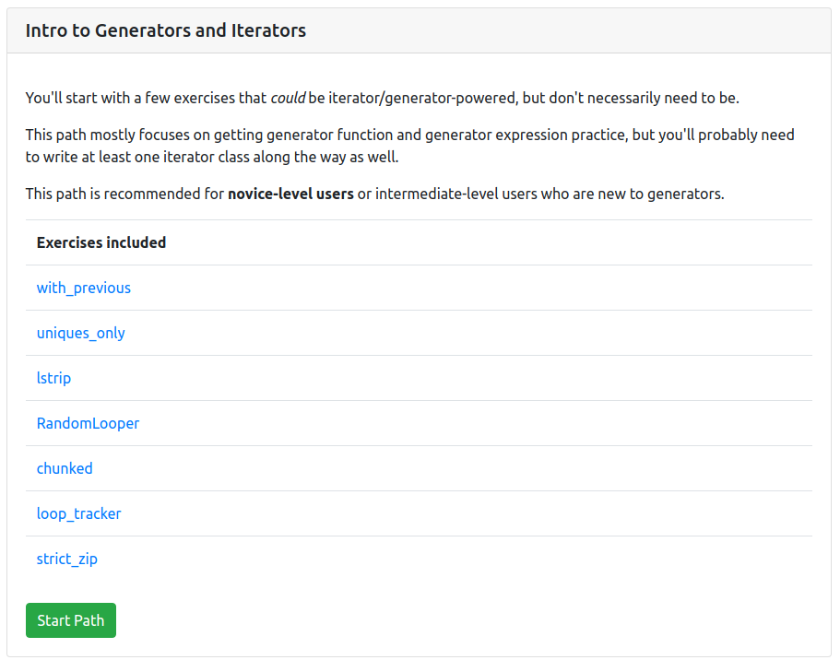Click the exercise listed directly below chunked
This screenshot has width=840, height=660.
coord(78,513)
